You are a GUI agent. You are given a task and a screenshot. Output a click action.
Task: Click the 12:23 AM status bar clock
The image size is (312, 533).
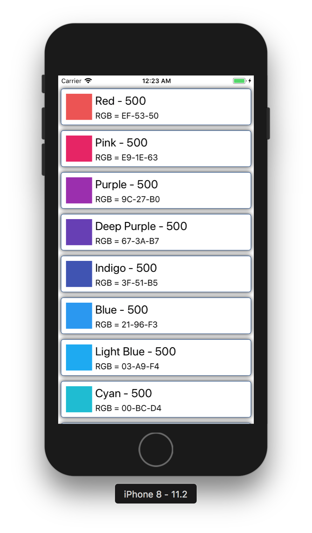point(156,81)
